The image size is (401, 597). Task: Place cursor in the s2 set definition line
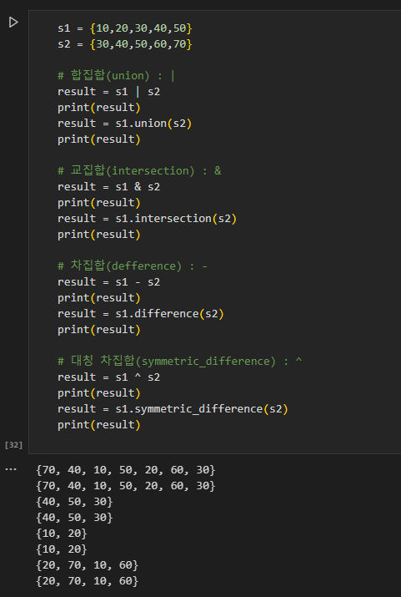coord(125,44)
